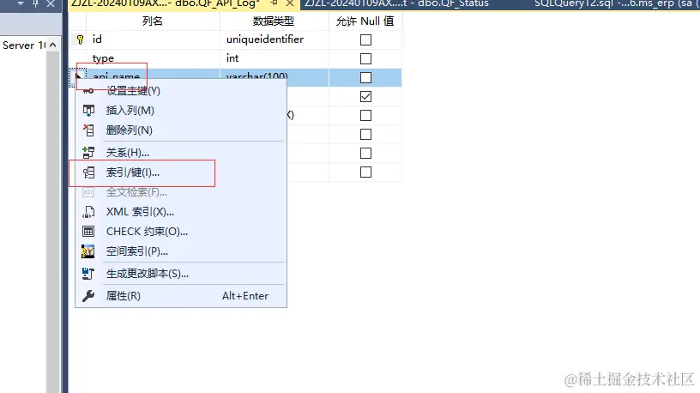Open the side panel dropdown arrow
The height and width of the screenshot is (393, 700).
tap(21, 3)
